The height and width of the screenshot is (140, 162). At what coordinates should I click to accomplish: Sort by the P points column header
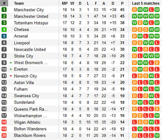pyautogui.click(x=122, y=3)
